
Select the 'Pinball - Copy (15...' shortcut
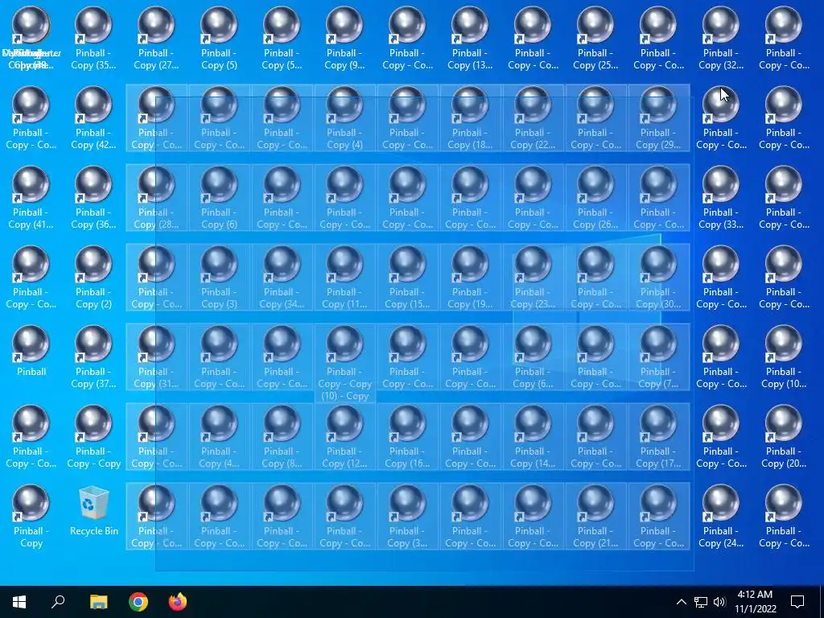(x=407, y=277)
